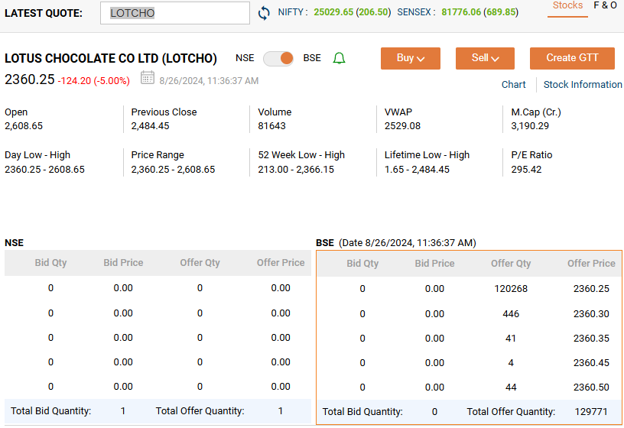This screenshot has width=624, height=428.
Task: Click the last price 2360.25 heading
Action: [30, 79]
